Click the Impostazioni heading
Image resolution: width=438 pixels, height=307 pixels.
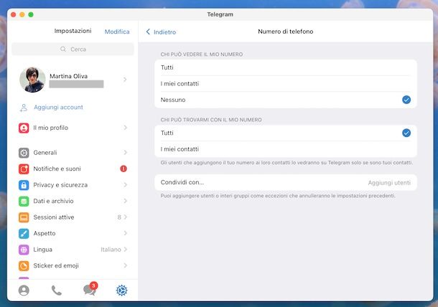click(x=73, y=31)
